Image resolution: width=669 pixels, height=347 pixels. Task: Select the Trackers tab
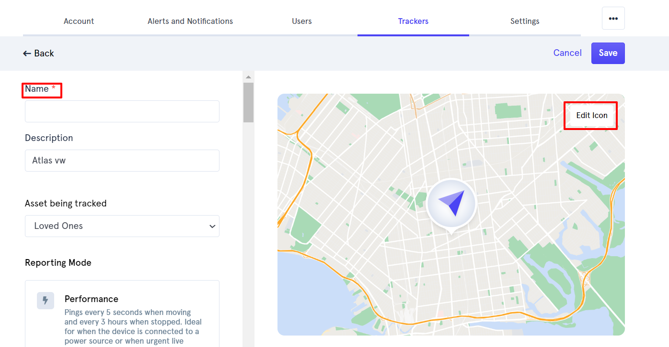(413, 21)
